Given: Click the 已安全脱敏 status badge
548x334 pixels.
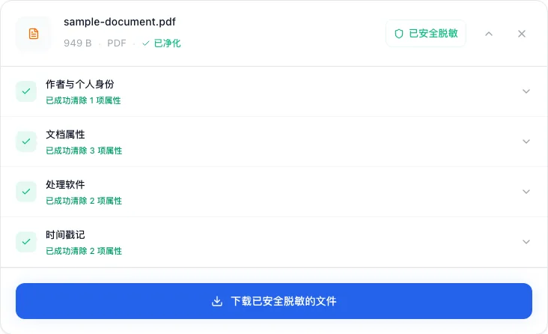Looking at the screenshot, I should coord(426,34).
